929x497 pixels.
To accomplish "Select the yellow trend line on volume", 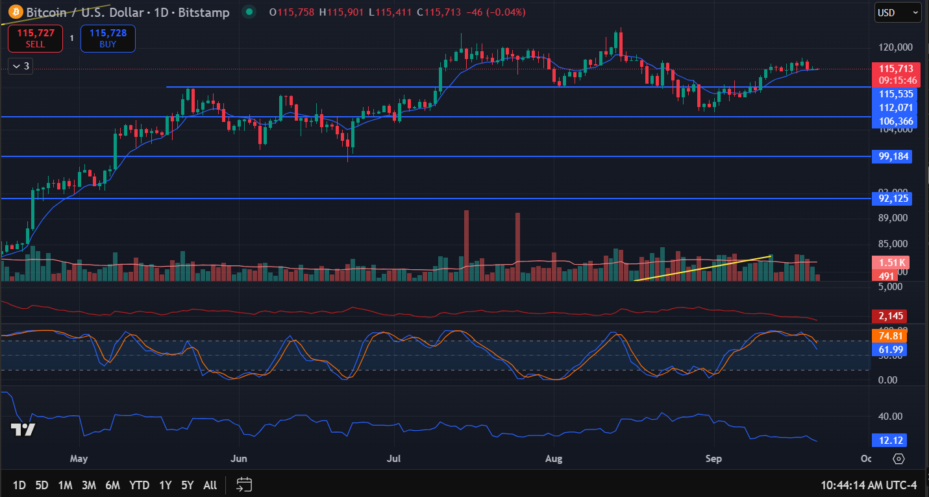I will (701, 268).
